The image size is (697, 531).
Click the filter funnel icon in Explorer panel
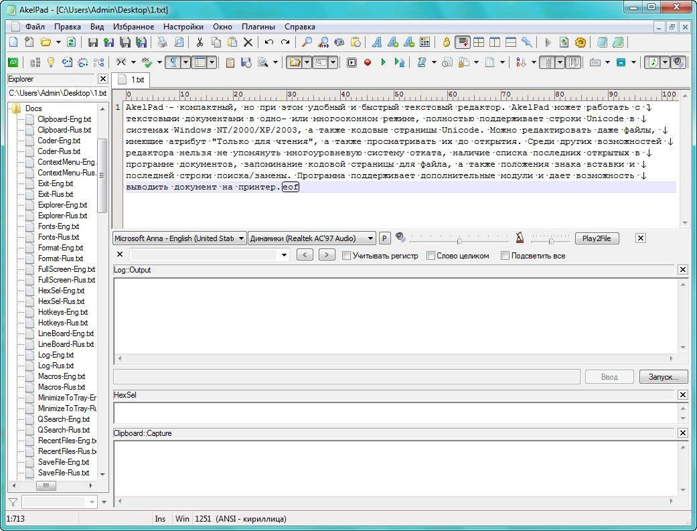(x=13, y=502)
